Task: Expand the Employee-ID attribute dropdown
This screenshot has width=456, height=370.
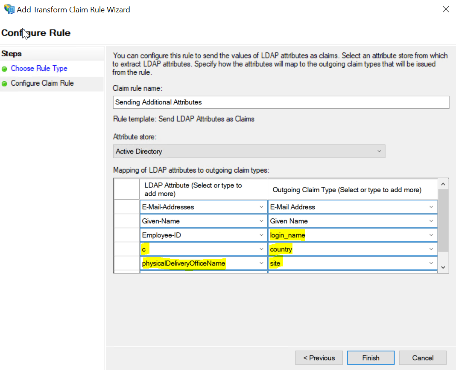Action: pos(261,235)
